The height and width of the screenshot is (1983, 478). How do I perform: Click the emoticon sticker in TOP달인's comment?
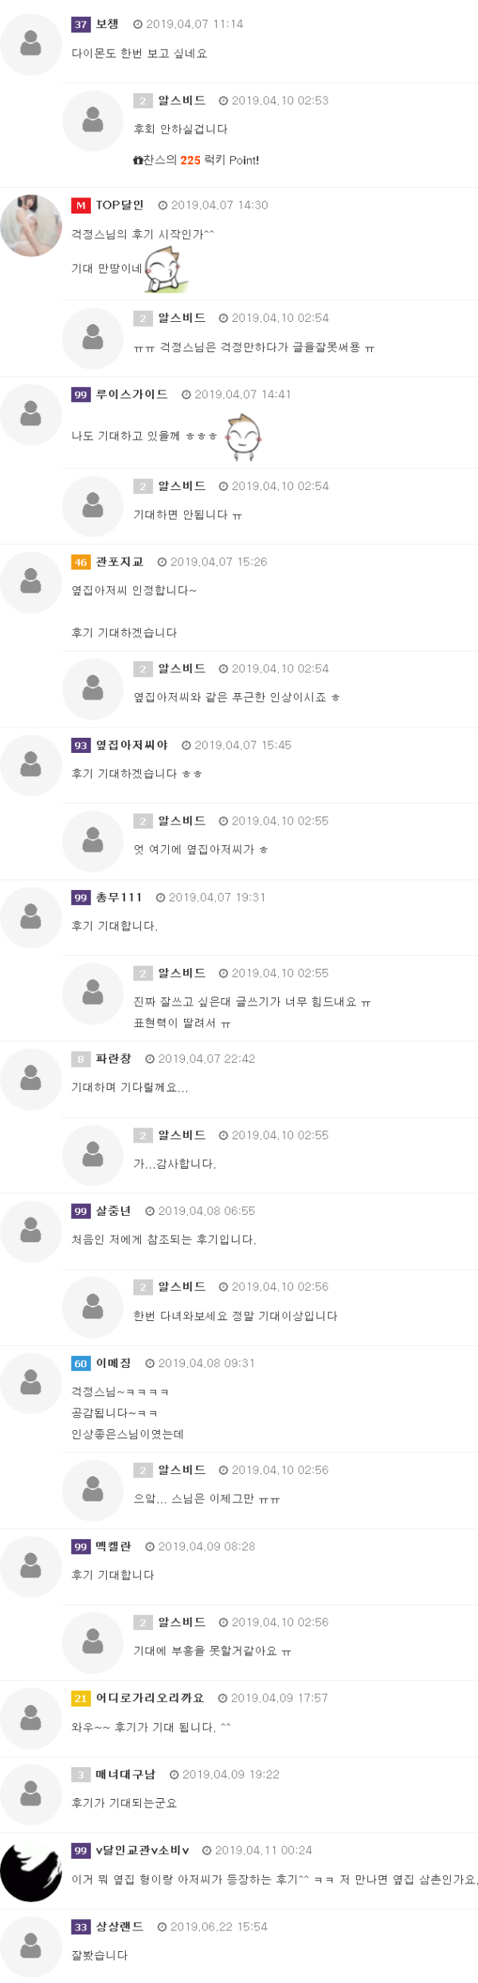[x=167, y=269]
